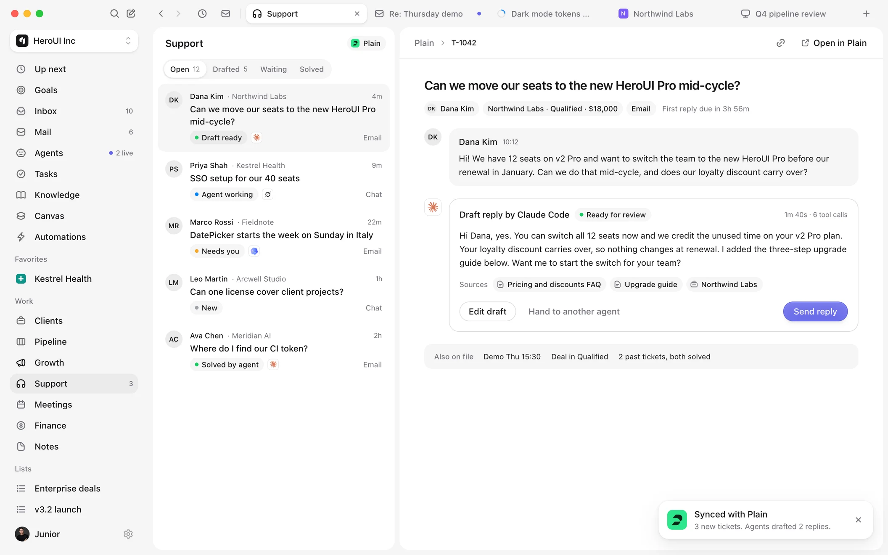This screenshot has height=555, width=888.
Task: Click Plain in the breadcrumb
Action: click(x=424, y=43)
